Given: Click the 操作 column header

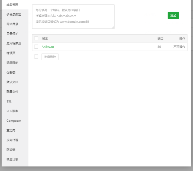Looking at the screenshot, I should [182, 38].
